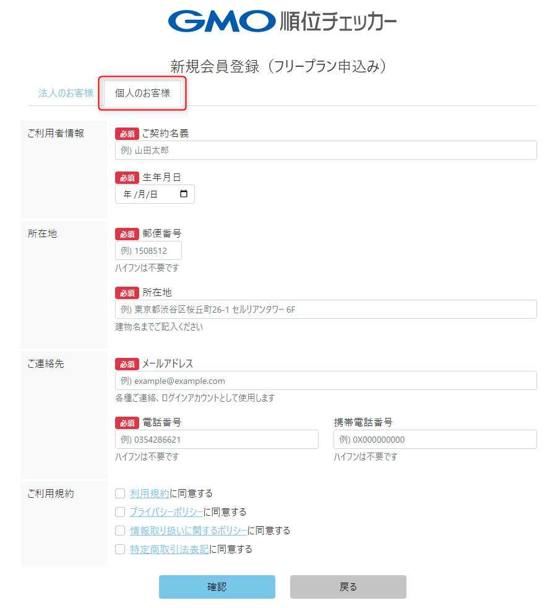Open the 情報取り扱いに関するポリシー link
This screenshot has height=608, width=555.
pos(188,531)
